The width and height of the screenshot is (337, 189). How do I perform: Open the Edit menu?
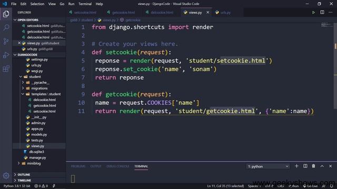point(23,4)
